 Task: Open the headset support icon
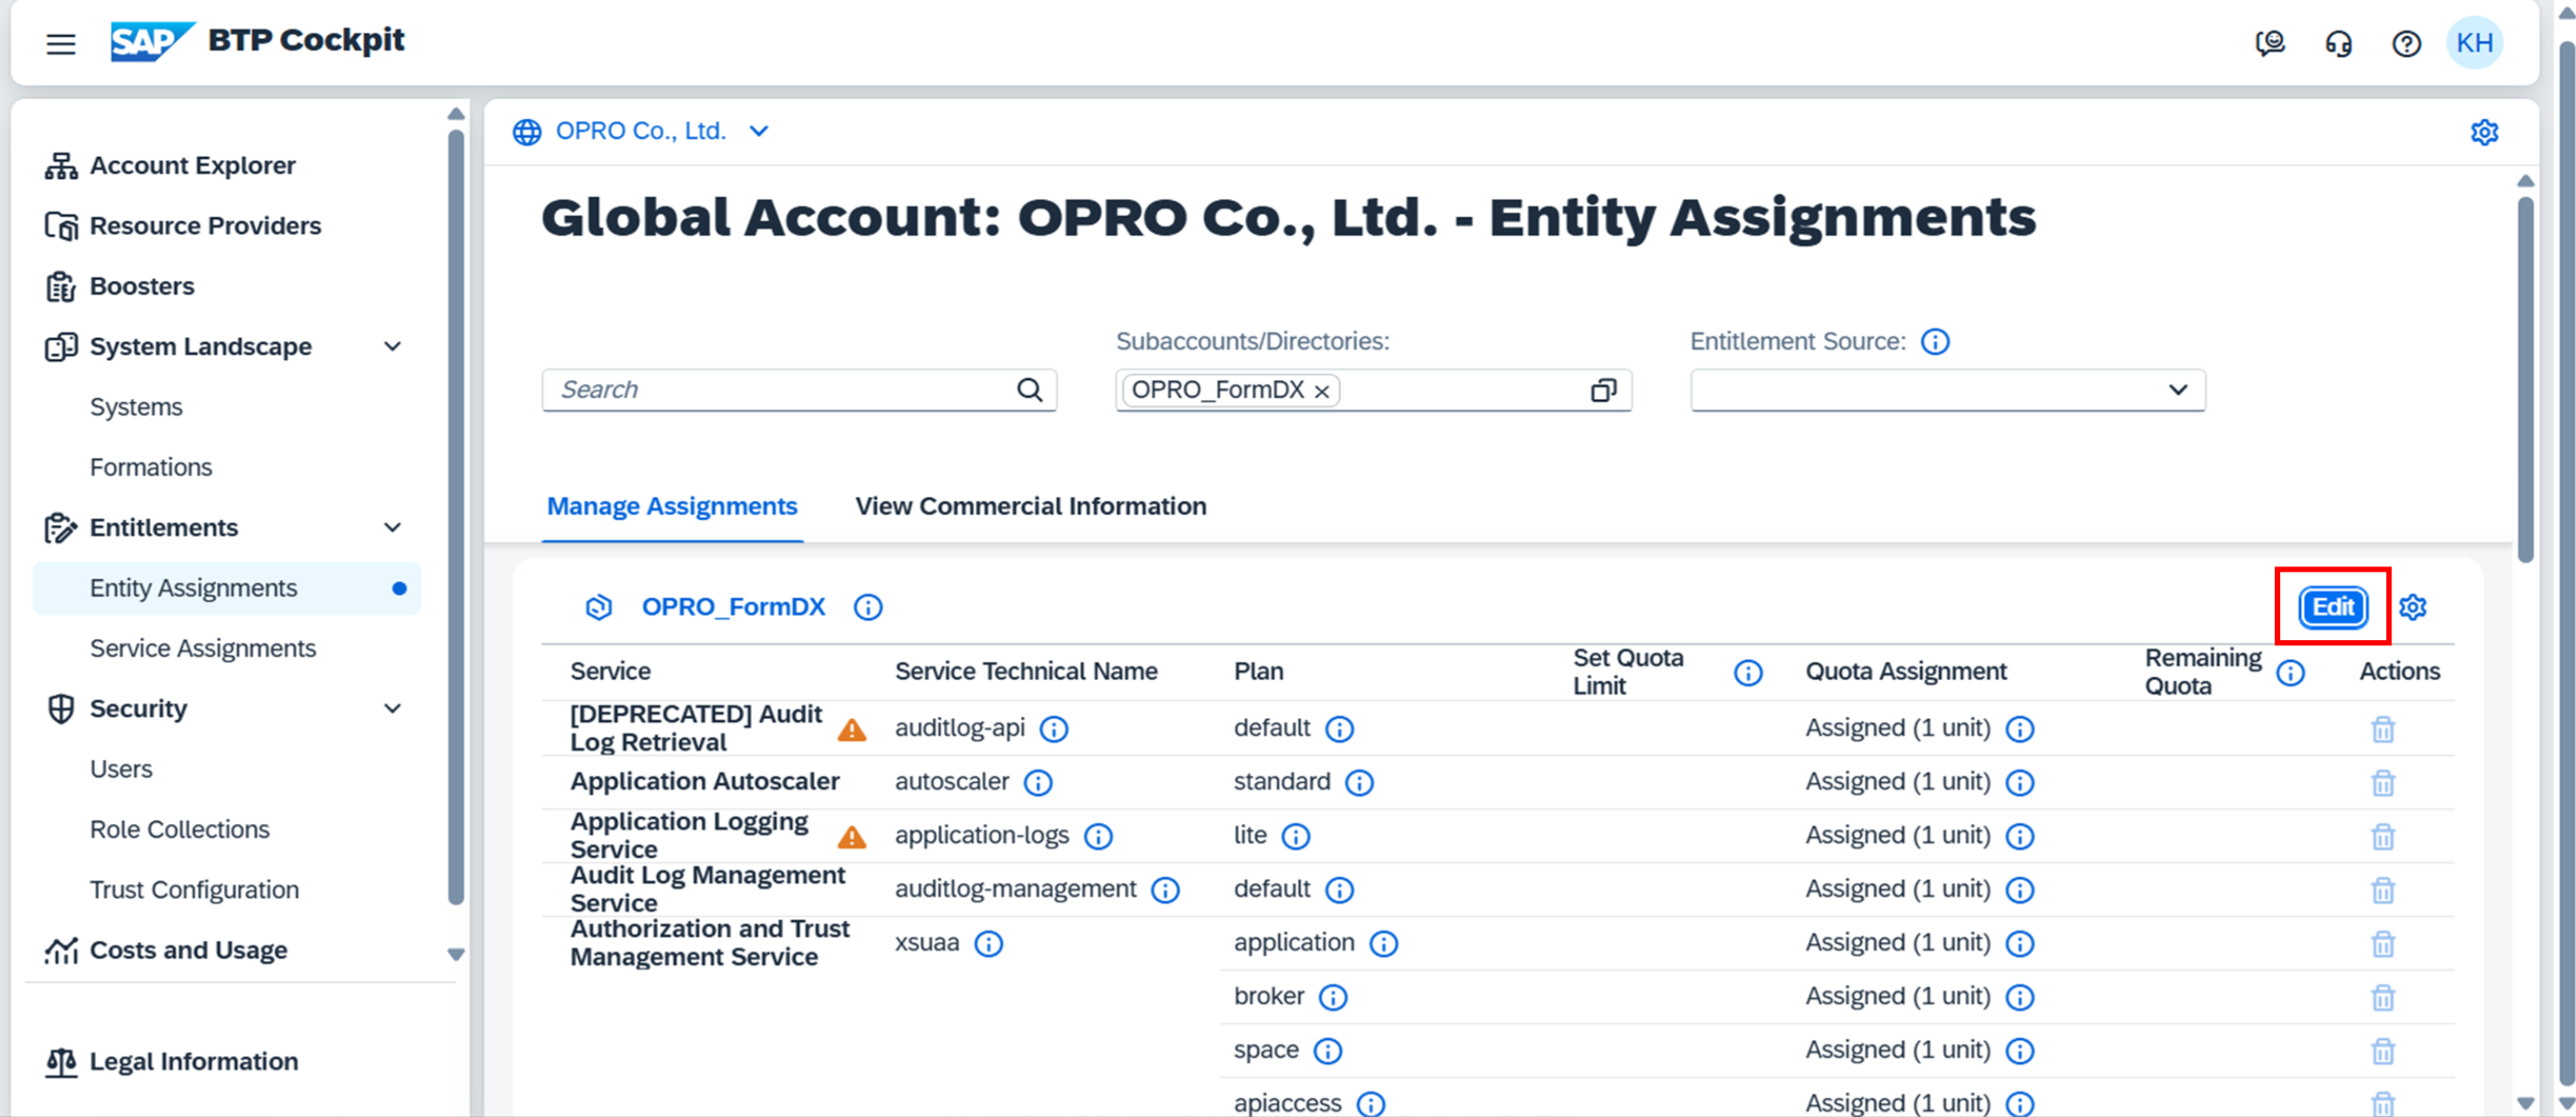[2338, 43]
